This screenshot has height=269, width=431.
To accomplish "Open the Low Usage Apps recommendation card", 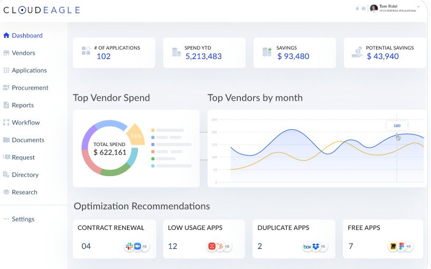I will 204,239.
